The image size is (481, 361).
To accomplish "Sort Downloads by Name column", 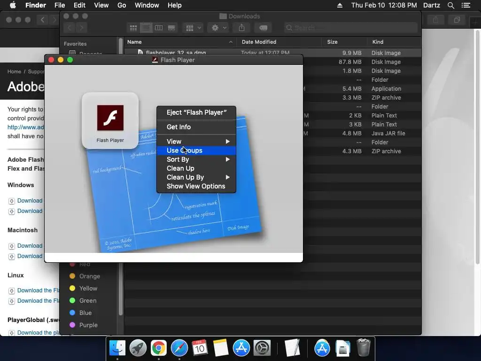I will click(180, 42).
